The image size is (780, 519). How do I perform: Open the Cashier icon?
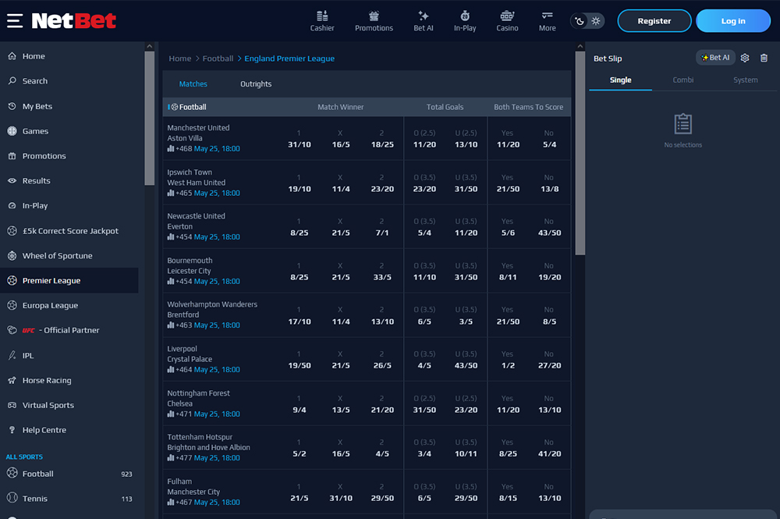tap(322, 21)
